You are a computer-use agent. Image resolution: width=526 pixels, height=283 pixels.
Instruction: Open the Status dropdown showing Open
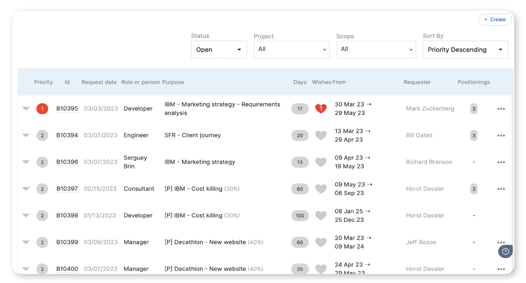(219, 50)
